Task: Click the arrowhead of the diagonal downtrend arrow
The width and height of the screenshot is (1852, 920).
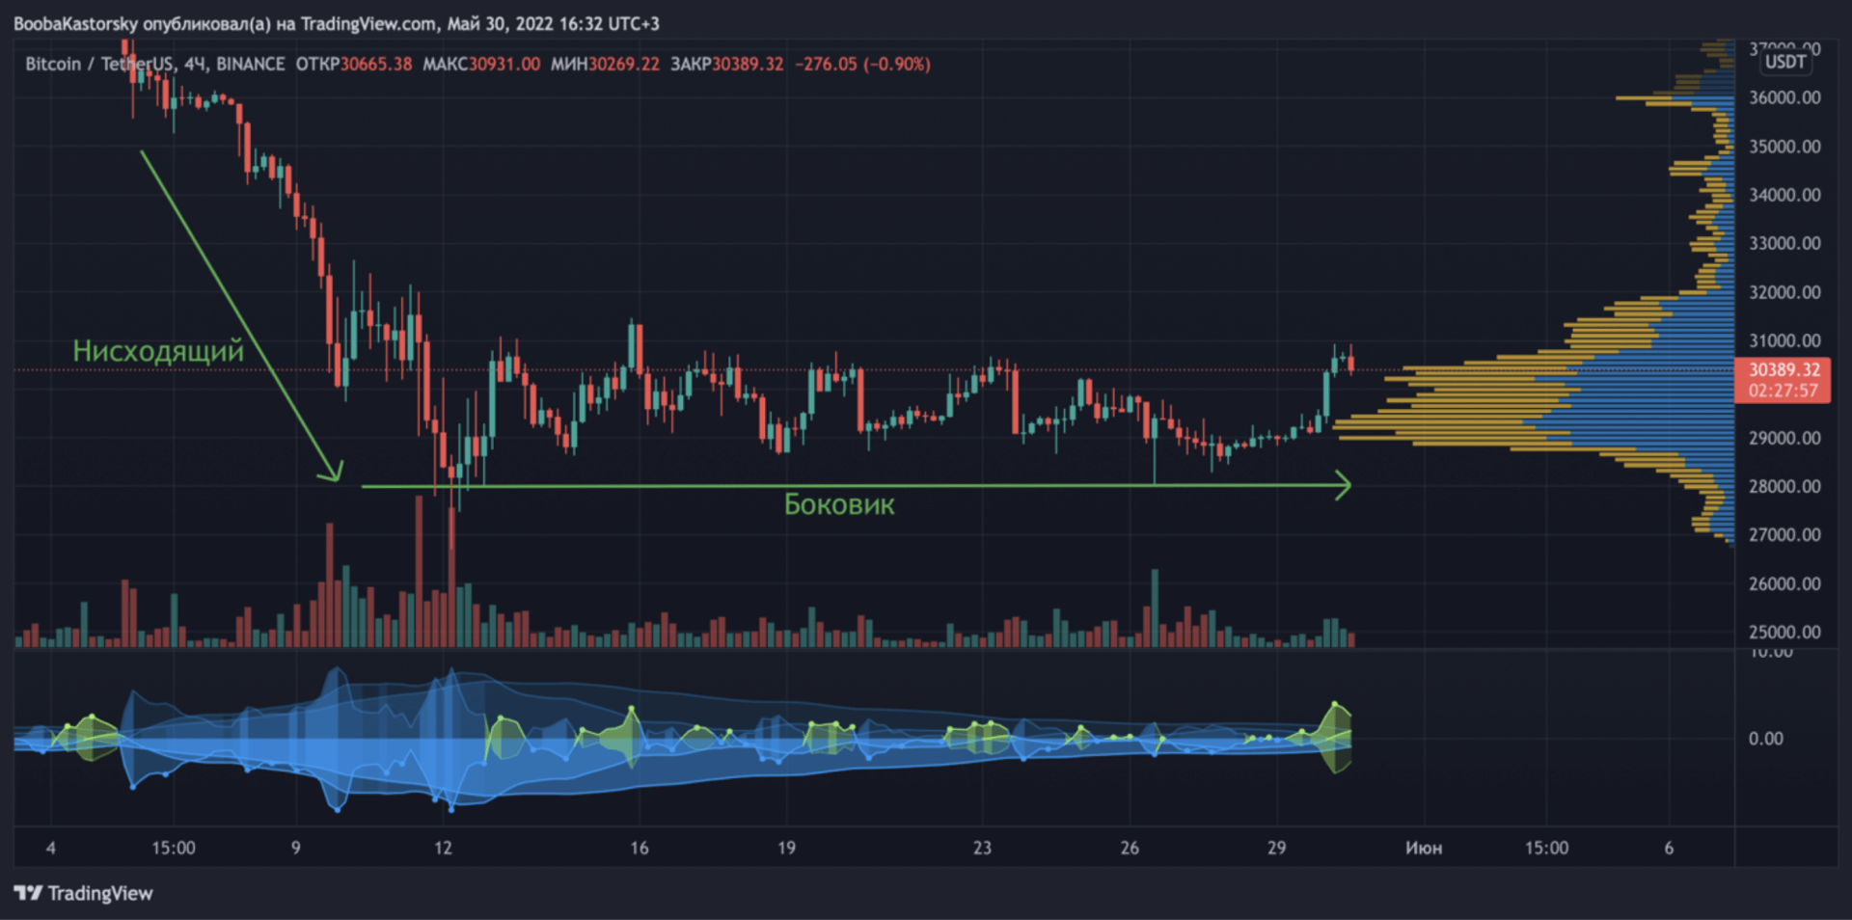Action: [333, 472]
